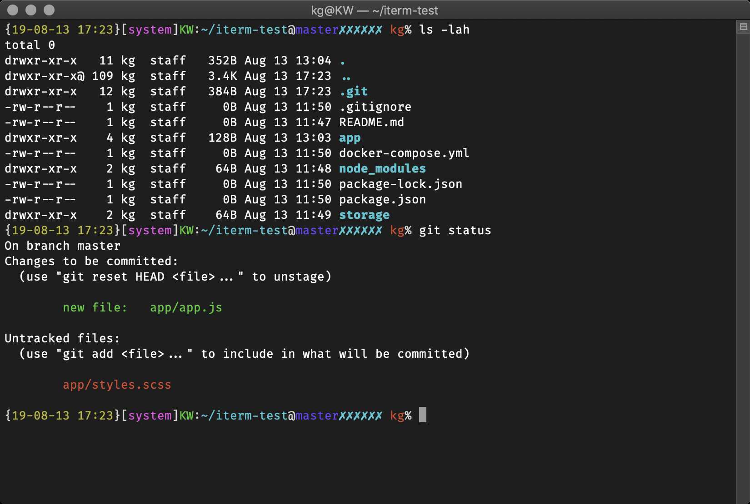This screenshot has width=750, height=504.
Task: Click 'master' branch name in second prompt
Action: (317, 231)
